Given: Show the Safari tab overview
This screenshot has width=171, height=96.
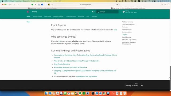Looking at the screenshot, I should [x=169, y=5].
